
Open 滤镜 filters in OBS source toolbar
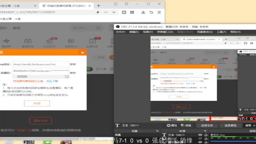(x=186, y=125)
